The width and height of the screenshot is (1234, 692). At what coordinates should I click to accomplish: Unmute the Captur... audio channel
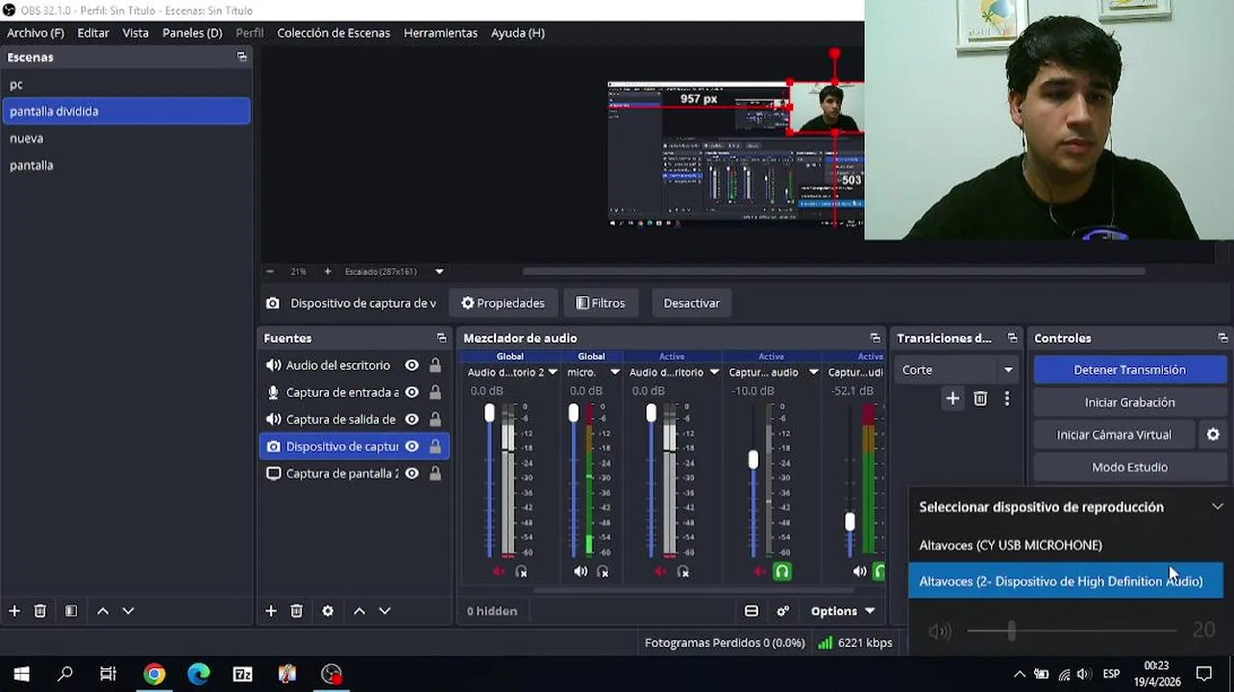tap(760, 571)
